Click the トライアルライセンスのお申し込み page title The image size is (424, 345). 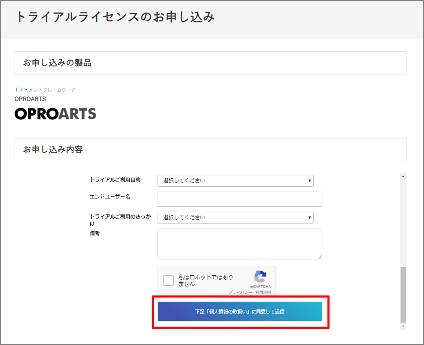pos(115,17)
